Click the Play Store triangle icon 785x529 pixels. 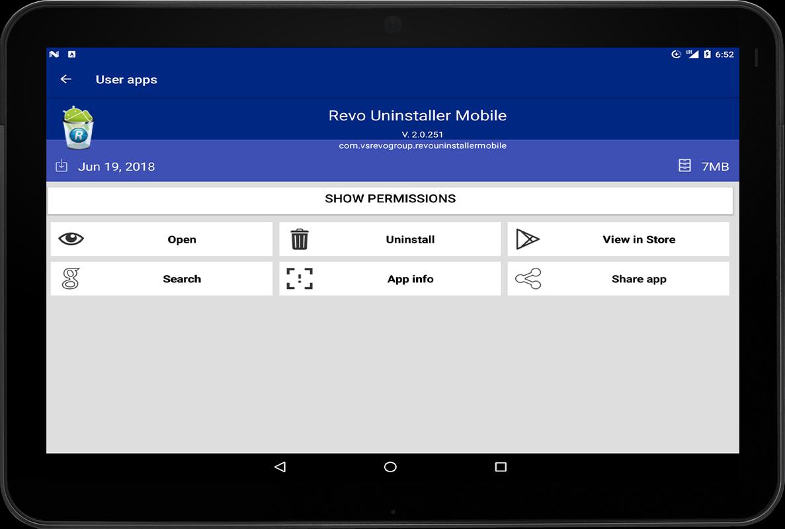(x=527, y=239)
